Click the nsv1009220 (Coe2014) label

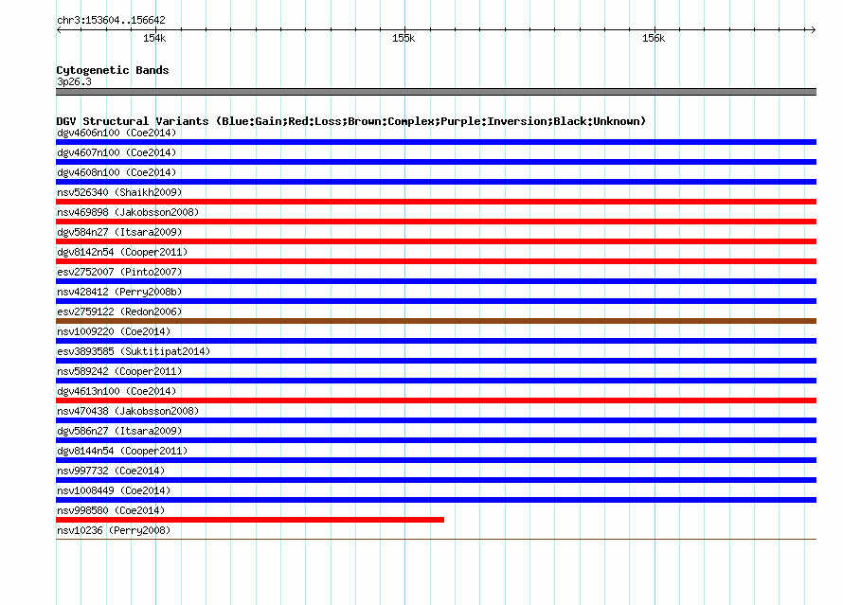point(114,331)
